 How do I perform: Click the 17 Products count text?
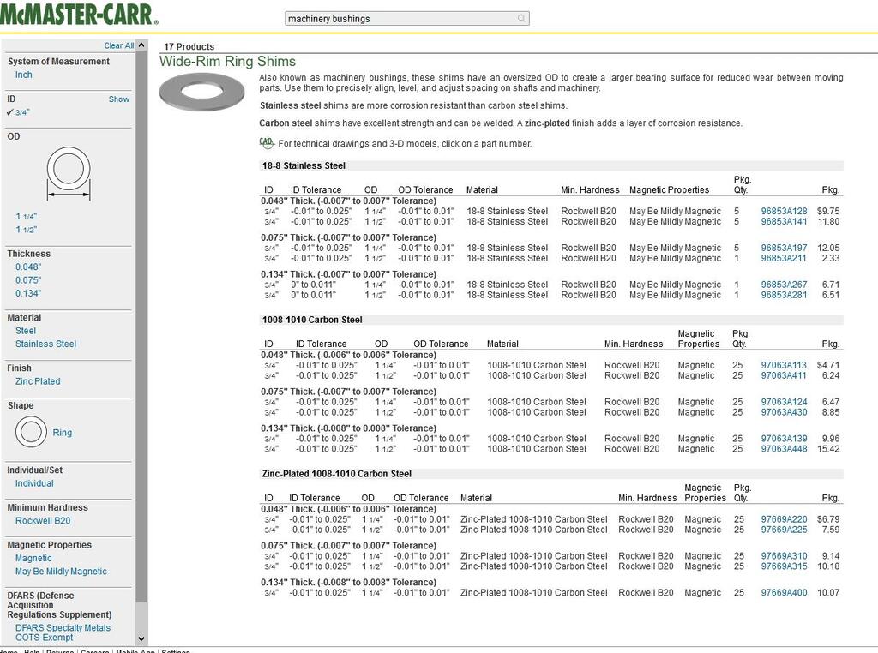[189, 46]
